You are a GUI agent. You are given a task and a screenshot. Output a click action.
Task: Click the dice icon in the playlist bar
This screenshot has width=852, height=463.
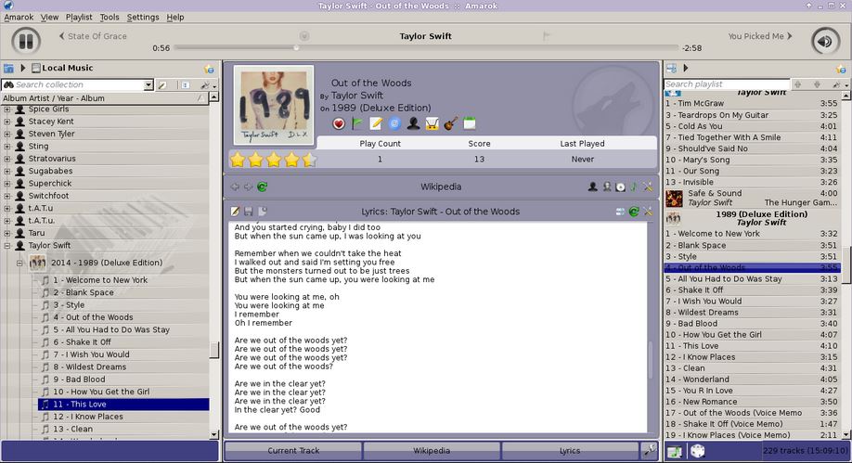(x=698, y=451)
